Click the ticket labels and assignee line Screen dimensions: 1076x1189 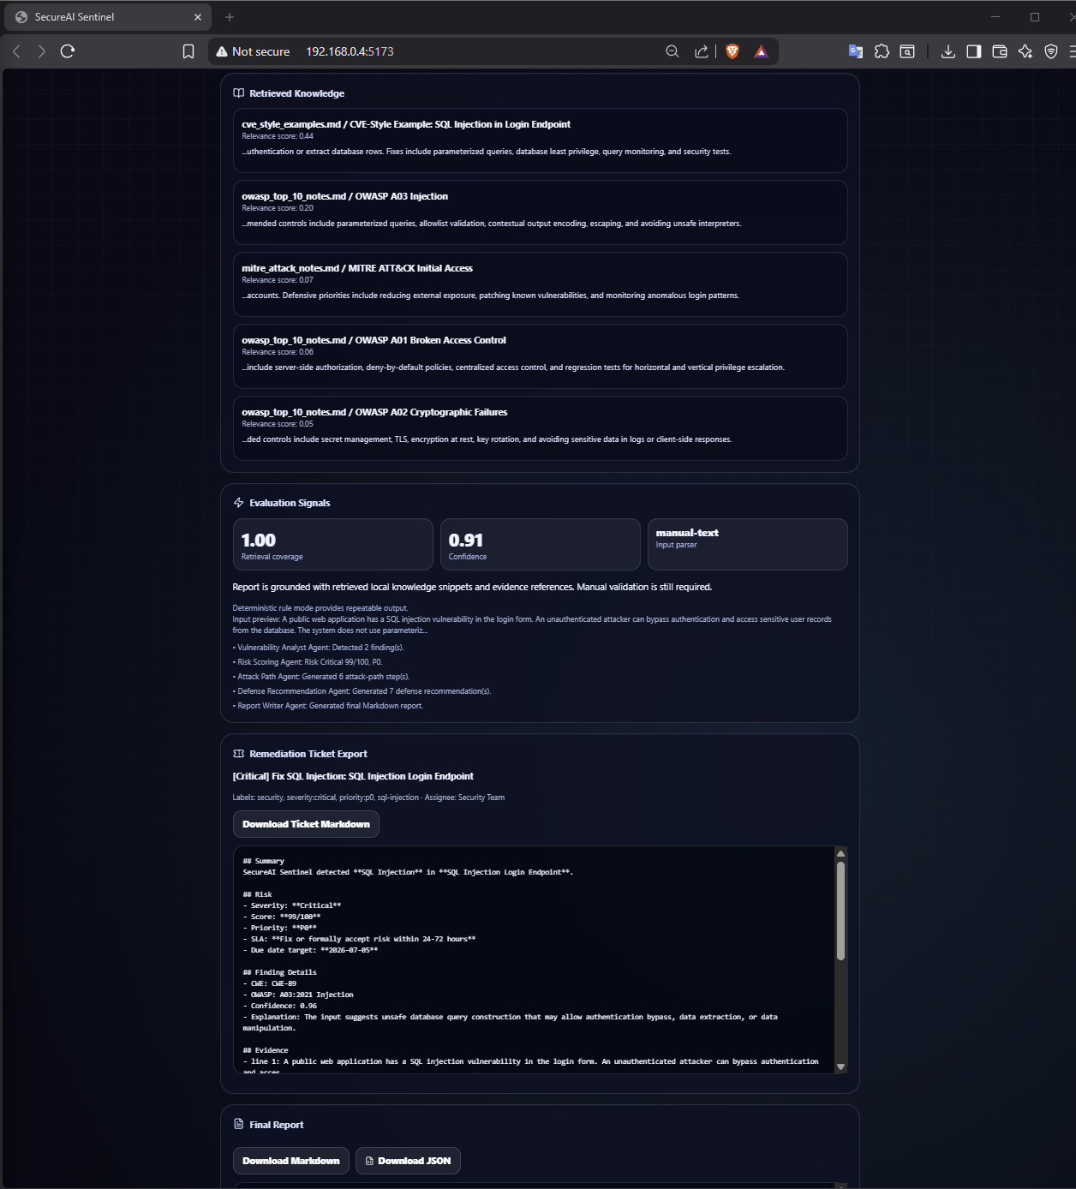pyautogui.click(x=368, y=798)
